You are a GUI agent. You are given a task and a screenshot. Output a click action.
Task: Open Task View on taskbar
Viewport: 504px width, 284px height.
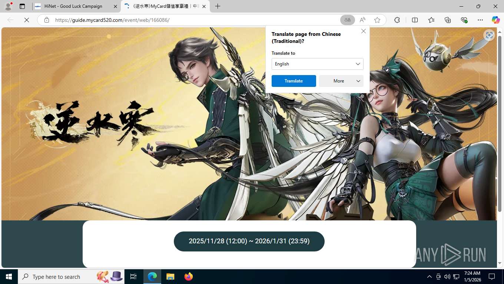(x=134, y=277)
